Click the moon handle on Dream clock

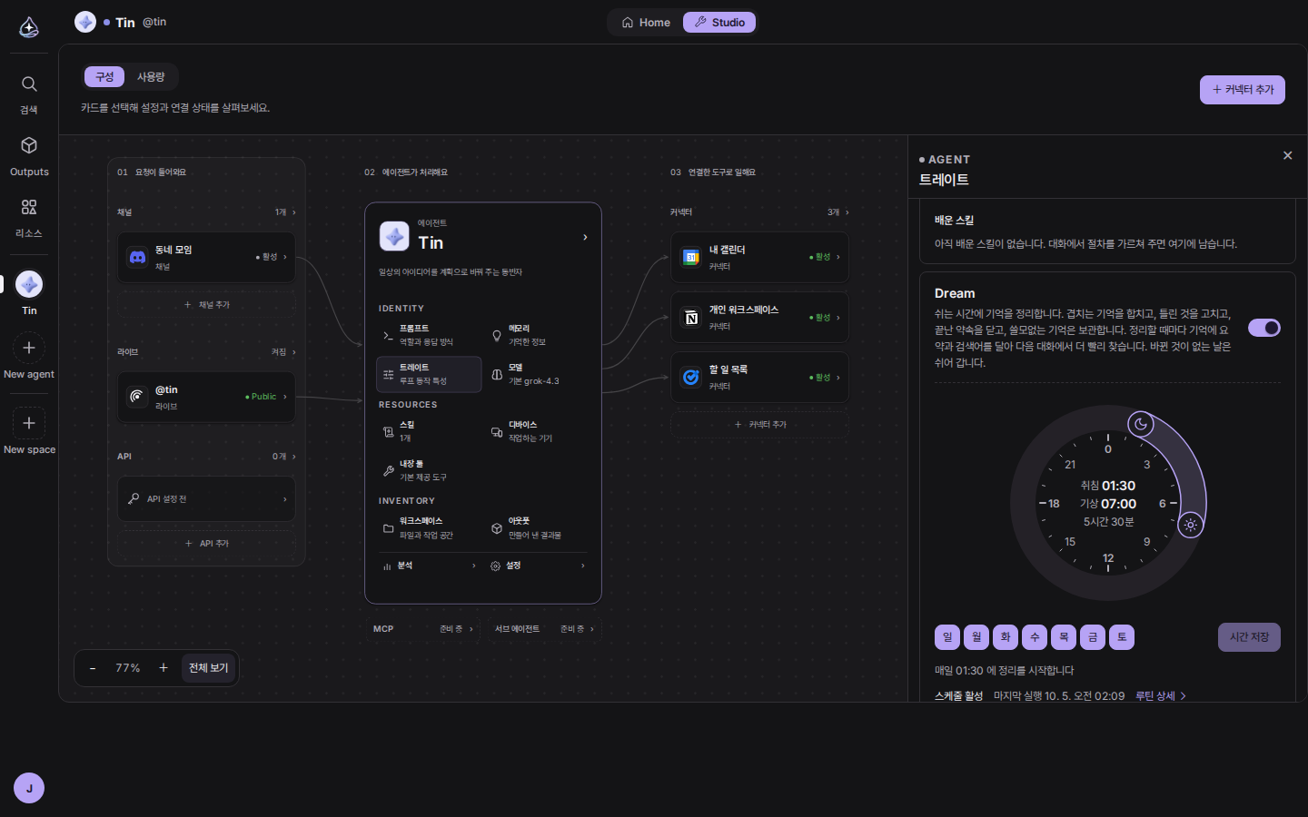coord(1141,423)
